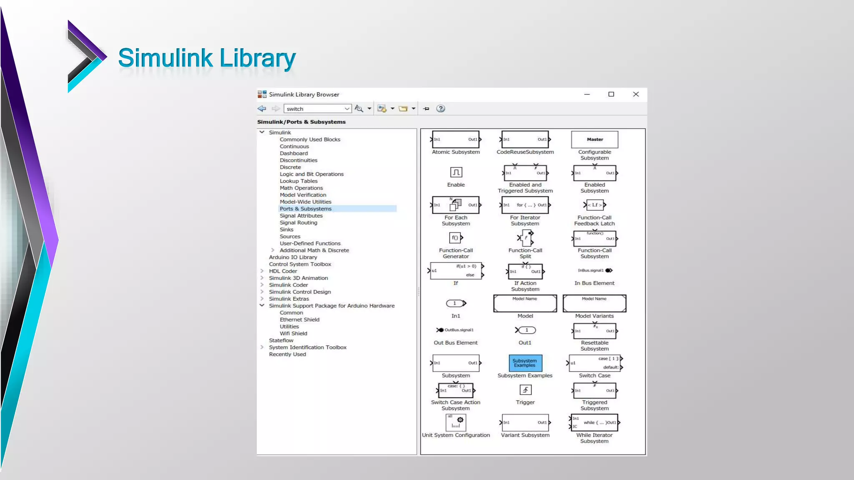
Task: Click the new model icon
Action: pyautogui.click(x=382, y=109)
